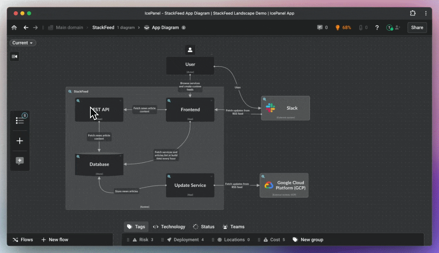Click the plus add object icon
Viewport: 439px width, 253px height.
20,141
